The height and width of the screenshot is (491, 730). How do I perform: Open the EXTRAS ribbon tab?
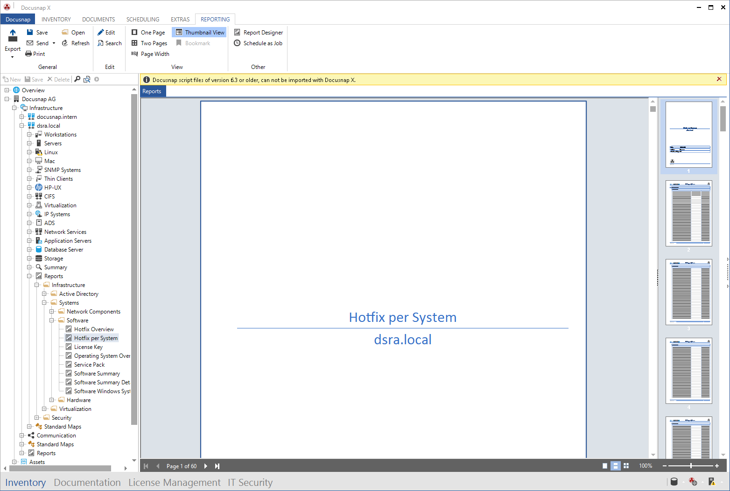pyautogui.click(x=180, y=19)
